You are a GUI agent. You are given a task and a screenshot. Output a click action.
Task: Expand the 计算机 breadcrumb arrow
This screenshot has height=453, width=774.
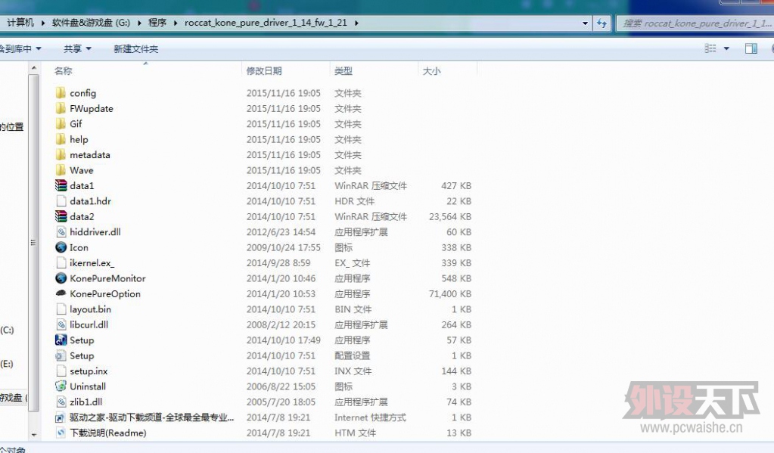[x=43, y=23]
